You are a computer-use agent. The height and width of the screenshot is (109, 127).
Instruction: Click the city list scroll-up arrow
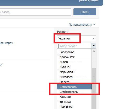coord(94,51)
